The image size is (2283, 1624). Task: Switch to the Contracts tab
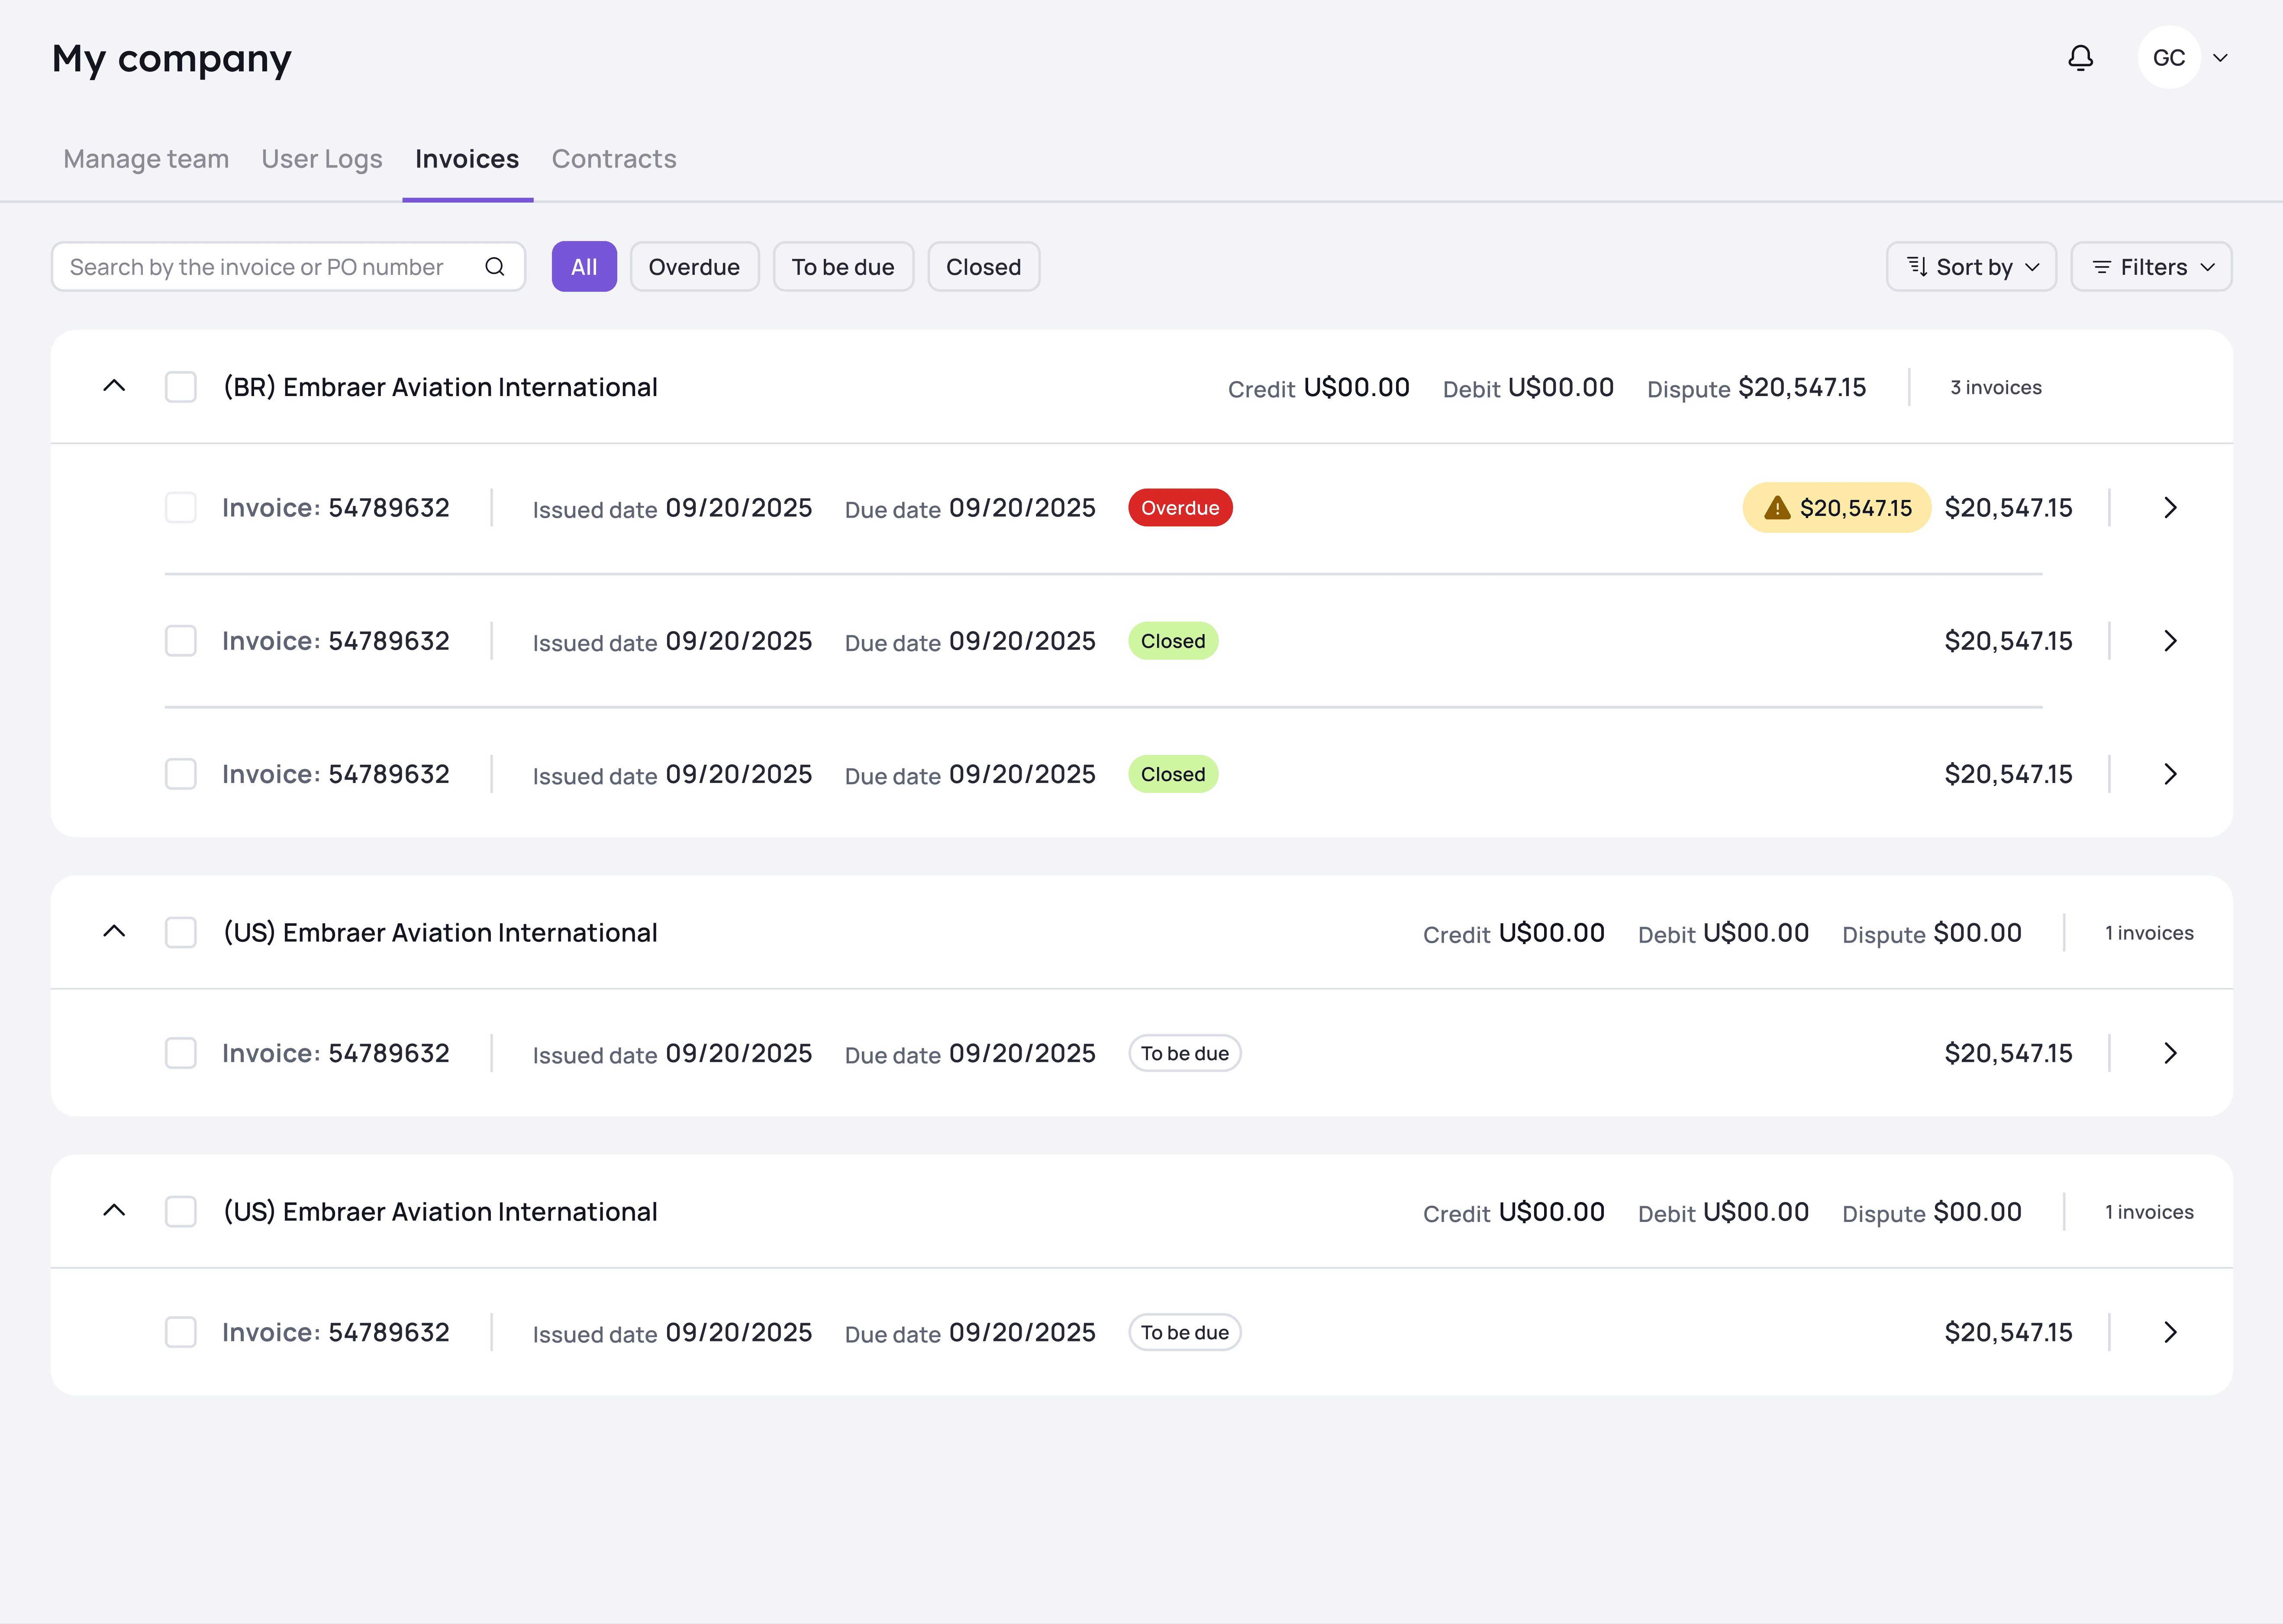(x=614, y=159)
